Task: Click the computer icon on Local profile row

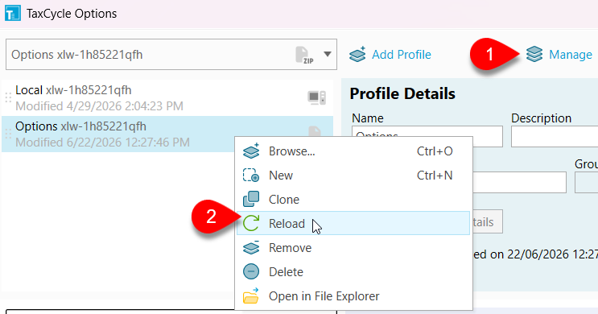Action: click(x=316, y=97)
